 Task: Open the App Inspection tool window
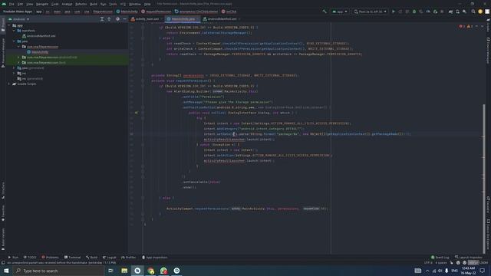(x=155, y=258)
